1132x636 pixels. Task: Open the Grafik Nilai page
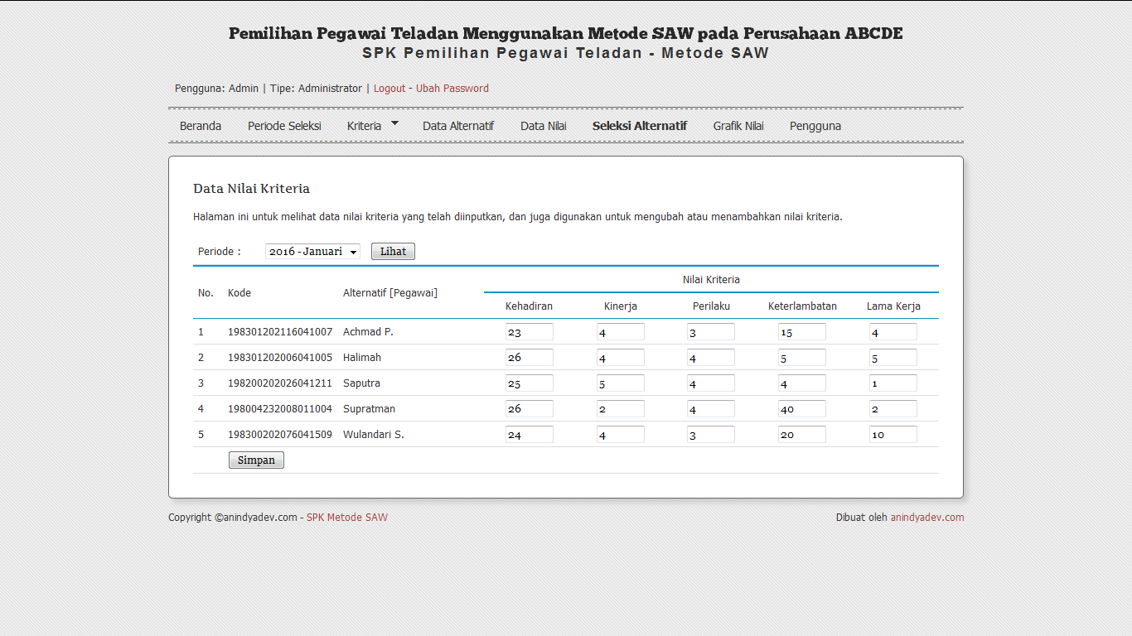click(x=738, y=126)
